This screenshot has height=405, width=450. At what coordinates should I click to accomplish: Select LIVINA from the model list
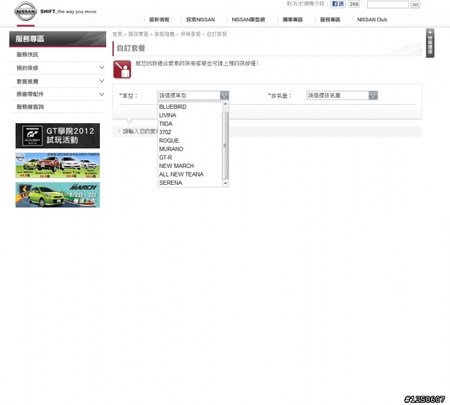pos(190,115)
